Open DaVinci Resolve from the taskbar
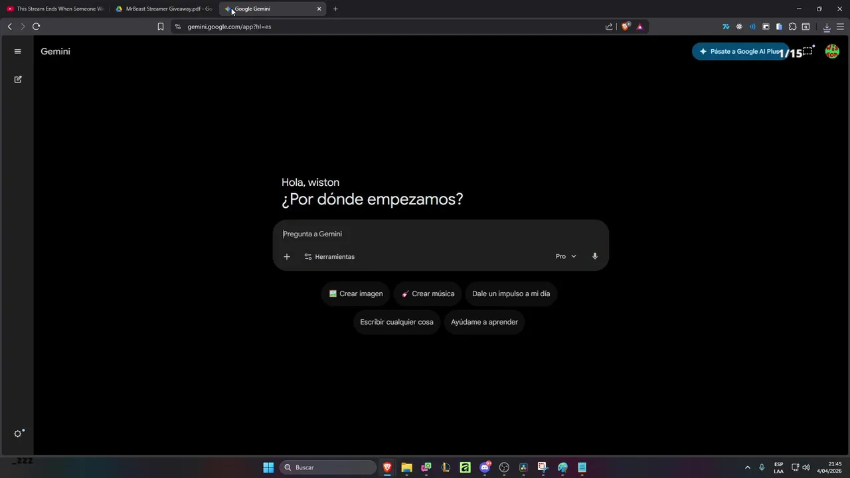Viewport: 850px width, 478px height. point(523,467)
